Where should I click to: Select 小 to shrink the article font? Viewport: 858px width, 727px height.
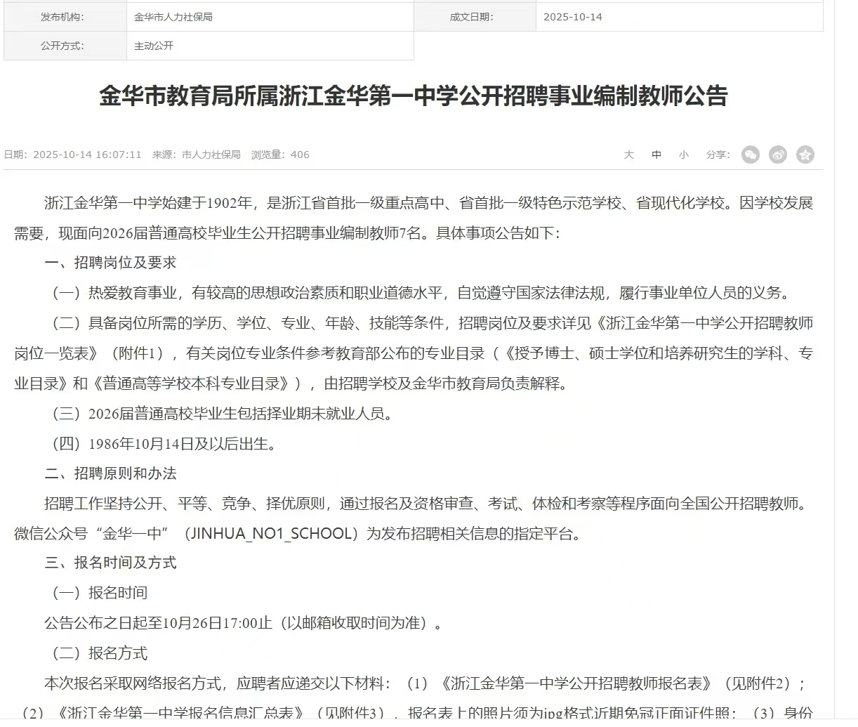tap(683, 155)
